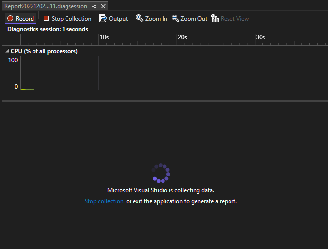Click the 0 label on CPU axis

click(16, 86)
